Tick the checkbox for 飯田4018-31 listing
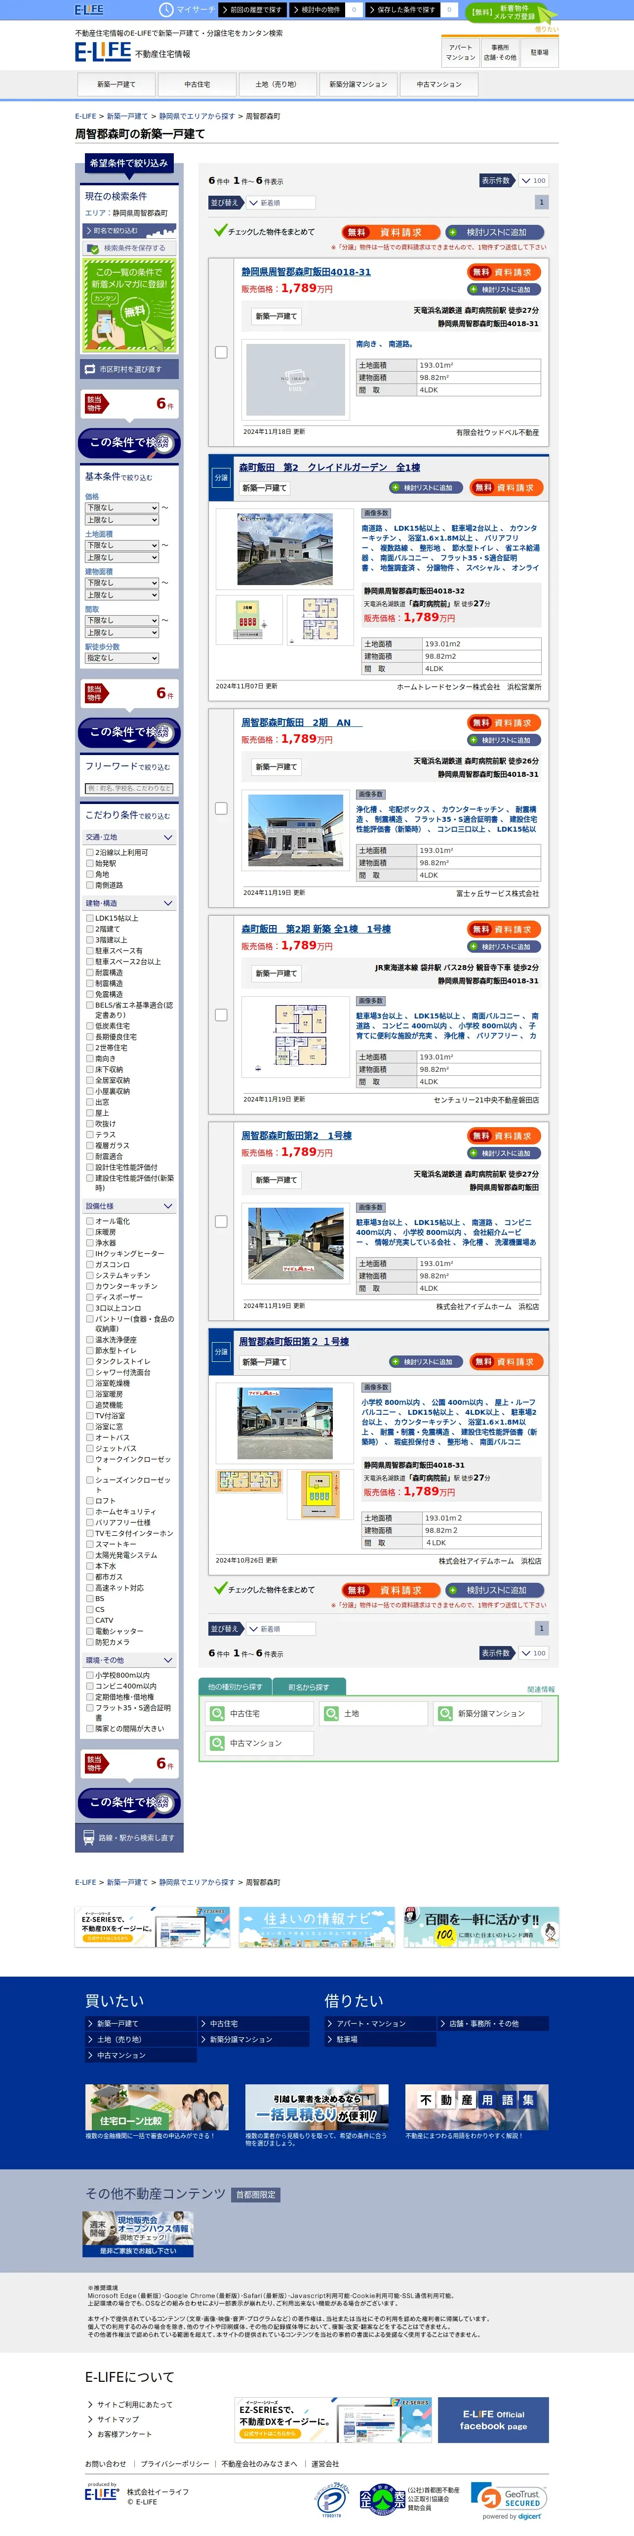This screenshot has height=2536, width=634. click(x=221, y=352)
